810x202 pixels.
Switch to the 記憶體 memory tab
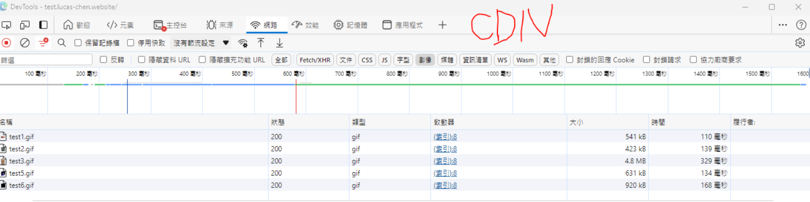click(x=350, y=25)
